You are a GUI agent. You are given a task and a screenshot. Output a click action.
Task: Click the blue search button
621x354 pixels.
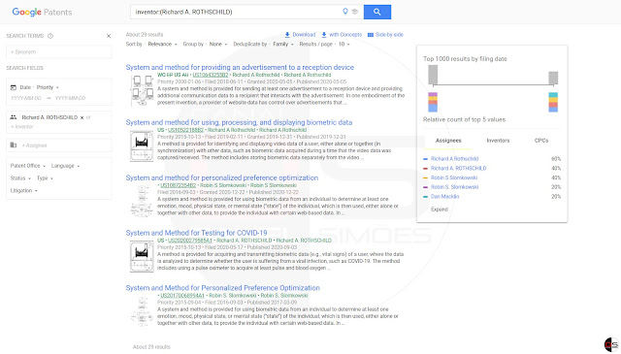click(x=377, y=12)
